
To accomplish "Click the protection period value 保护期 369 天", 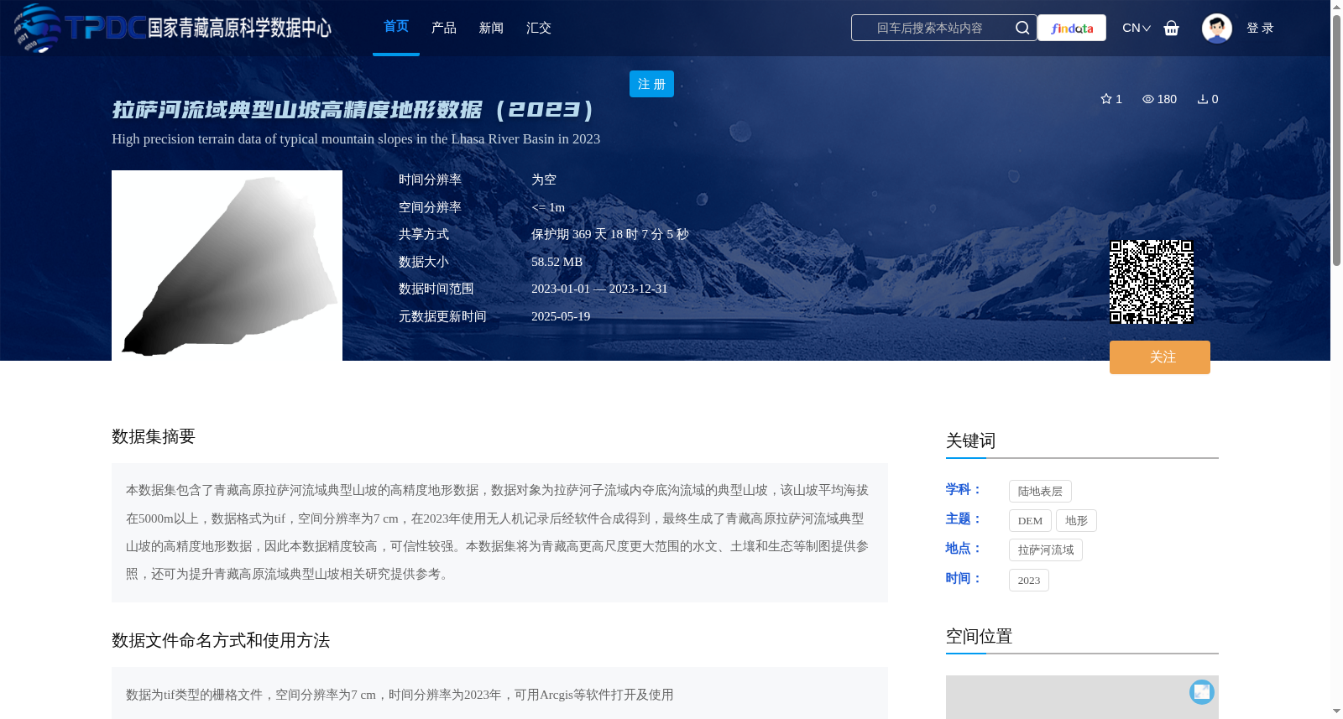I will [x=610, y=234].
